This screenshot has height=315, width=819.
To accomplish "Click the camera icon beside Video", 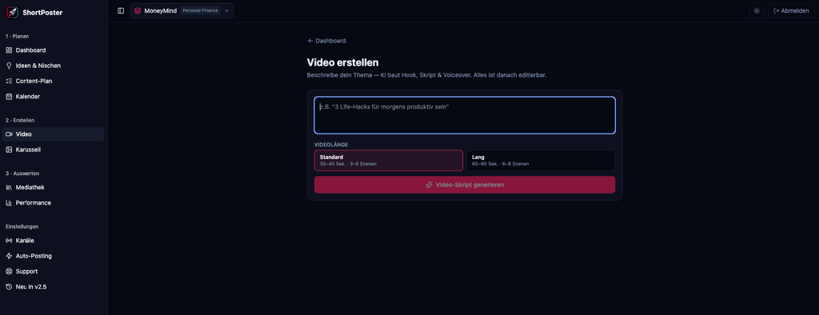I will coord(9,134).
